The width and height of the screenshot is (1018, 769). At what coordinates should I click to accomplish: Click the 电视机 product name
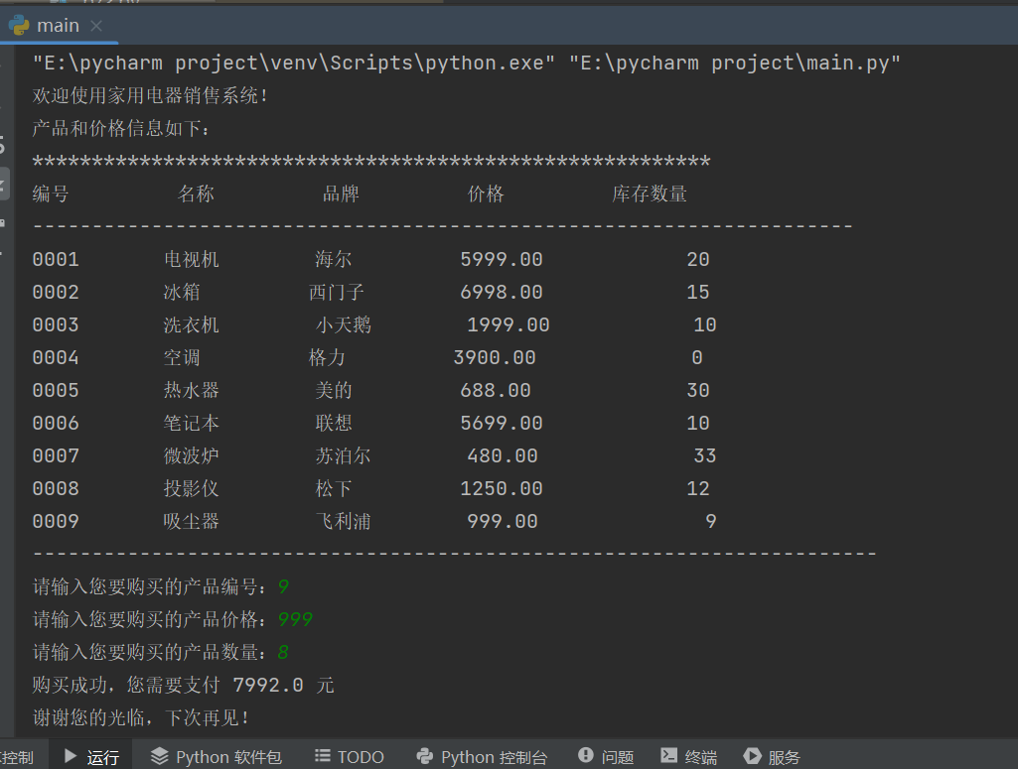pyautogui.click(x=191, y=259)
